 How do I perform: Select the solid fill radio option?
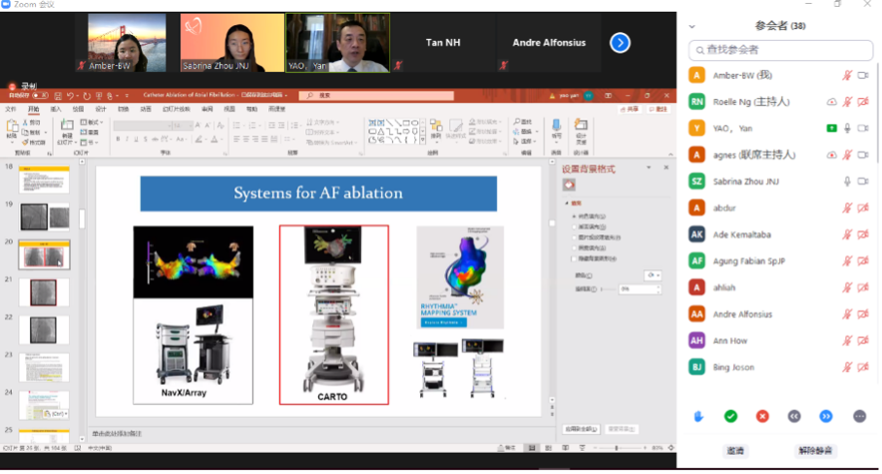coord(575,217)
